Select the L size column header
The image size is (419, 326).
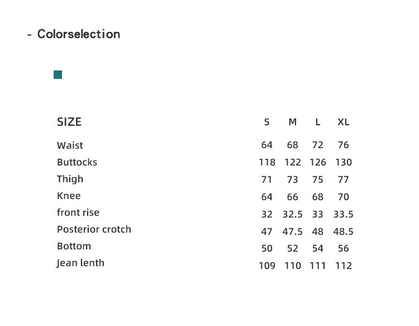(x=318, y=122)
